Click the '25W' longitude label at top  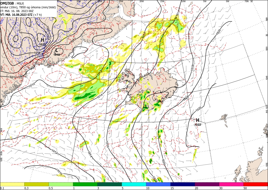tap(121, 1)
